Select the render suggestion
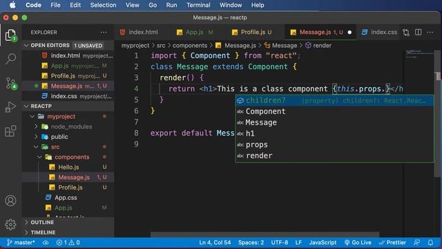The image size is (442, 249). [x=334, y=156]
